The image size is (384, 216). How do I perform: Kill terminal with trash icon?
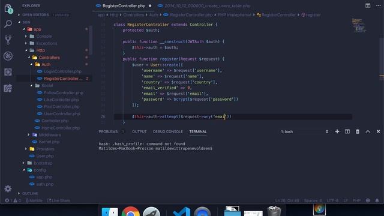click(x=358, y=131)
